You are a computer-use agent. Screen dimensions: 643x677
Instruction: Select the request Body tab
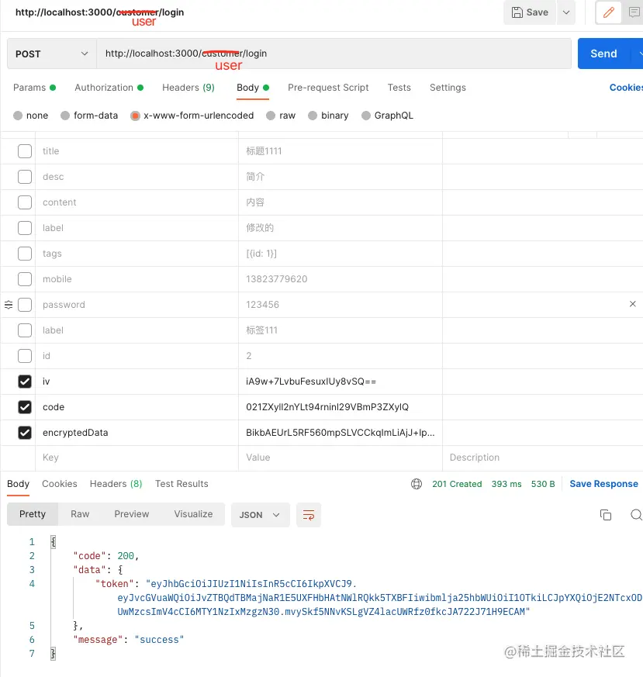pyautogui.click(x=253, y=88)
